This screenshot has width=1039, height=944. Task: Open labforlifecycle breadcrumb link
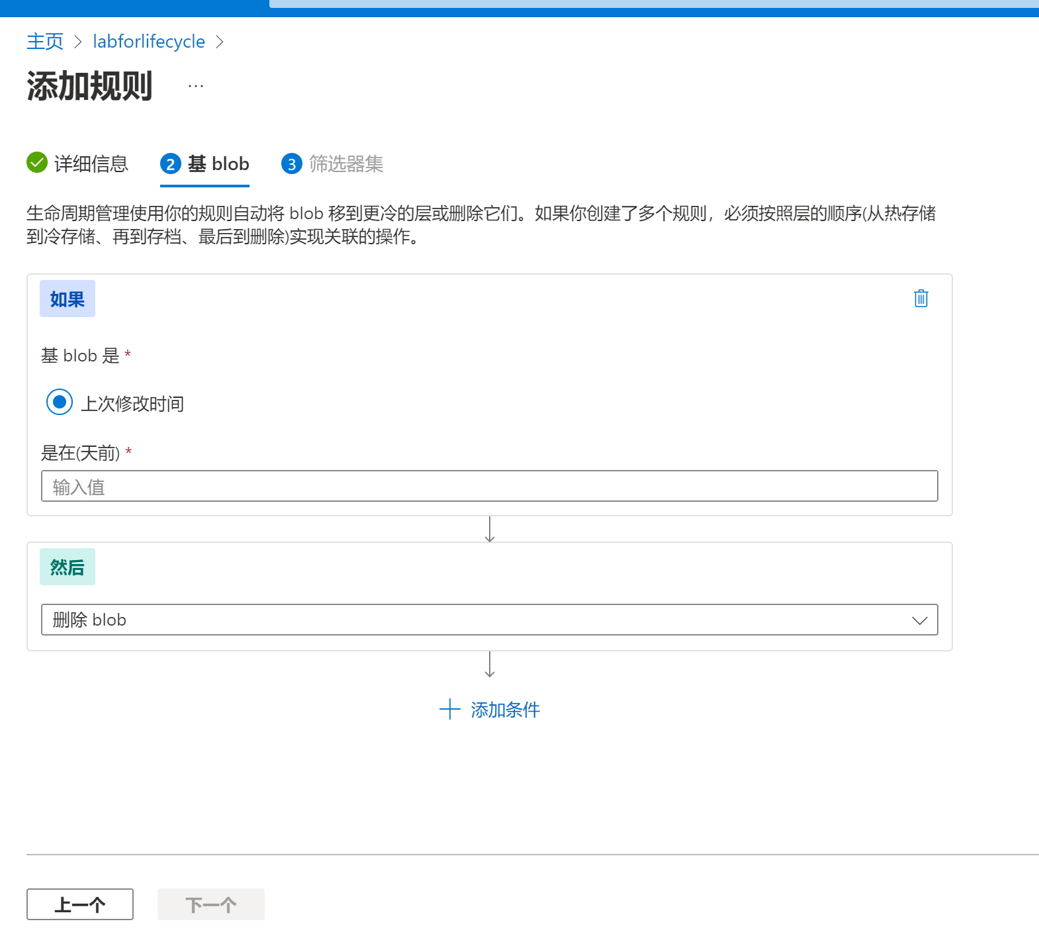pyautogui.click(x=149, y=41)
